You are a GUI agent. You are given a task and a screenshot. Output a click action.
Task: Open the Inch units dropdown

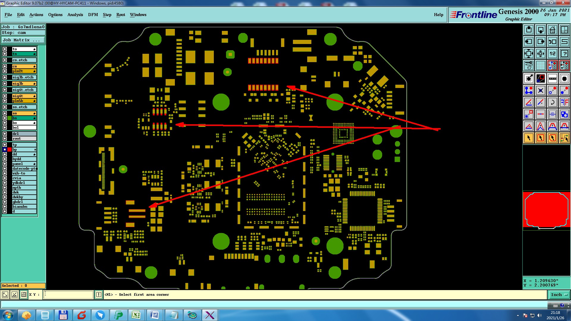(x=559, y=295)
